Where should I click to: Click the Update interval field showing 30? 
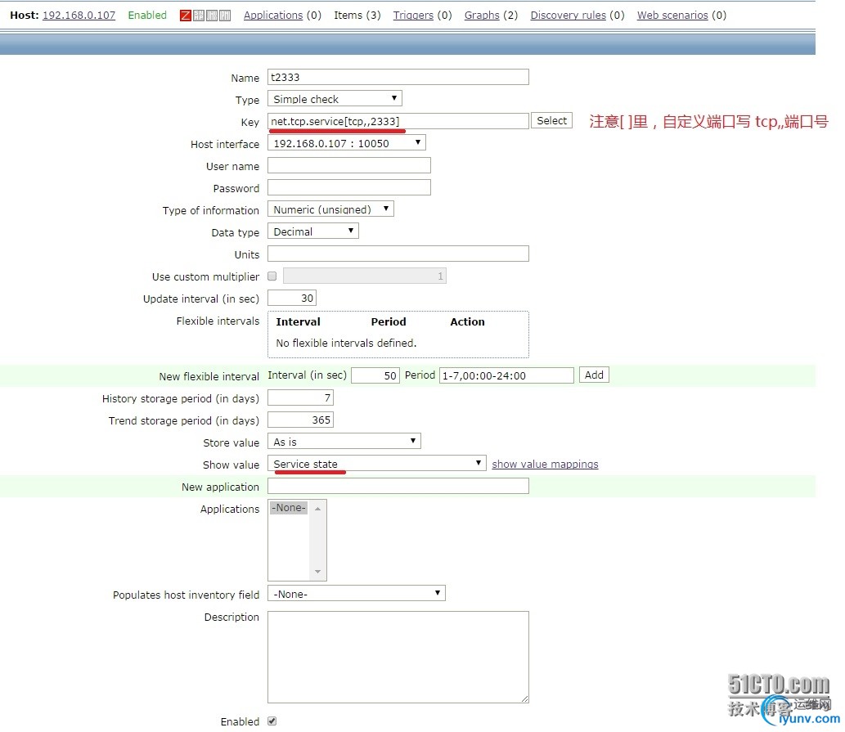291,298
